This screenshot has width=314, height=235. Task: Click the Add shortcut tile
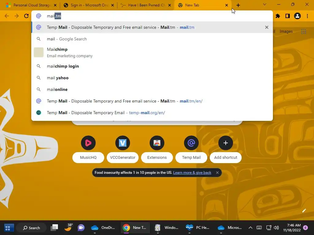(x=225, y=149)
